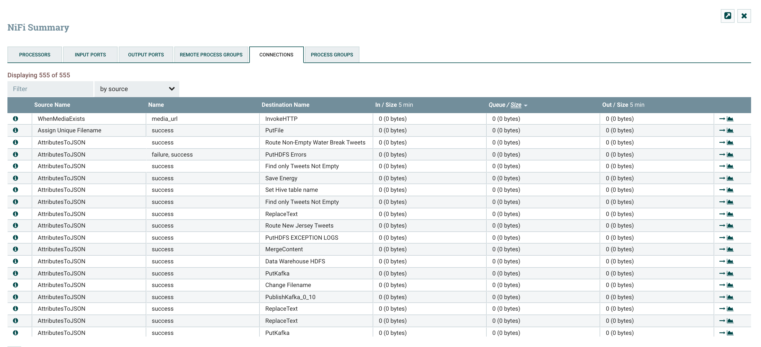The width and height of the screenshot is (761, 347).
Task: Open info for PublishKafka_0_10 connection row
Action: [x=15, y=297]
